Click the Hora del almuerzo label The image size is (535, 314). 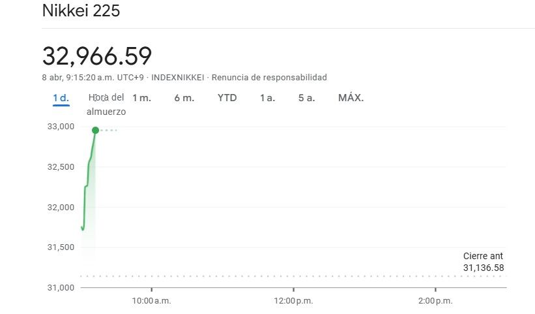(x=106, y=104)
